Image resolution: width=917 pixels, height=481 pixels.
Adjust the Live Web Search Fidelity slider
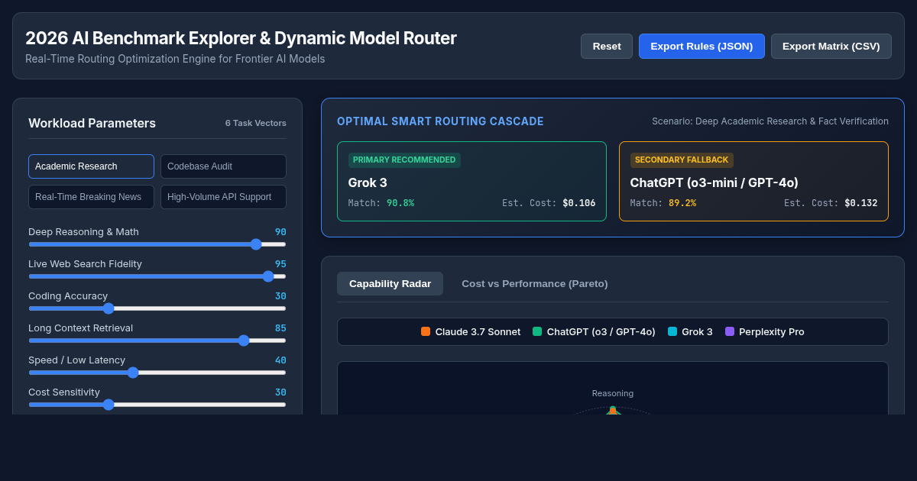157,276
